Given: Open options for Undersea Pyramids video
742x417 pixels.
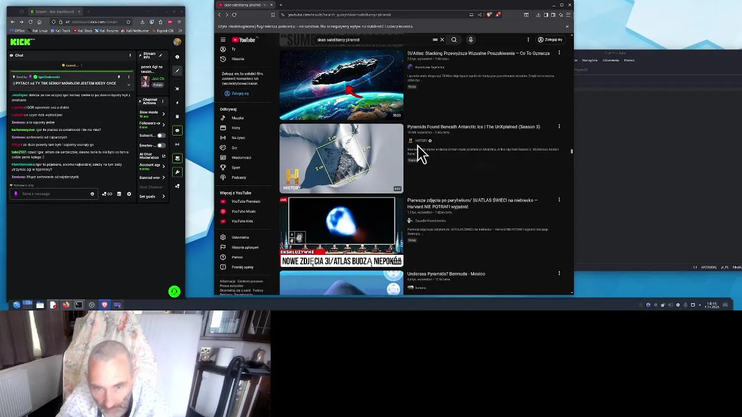Looking at the screenshot, I should tap(559, 273).
